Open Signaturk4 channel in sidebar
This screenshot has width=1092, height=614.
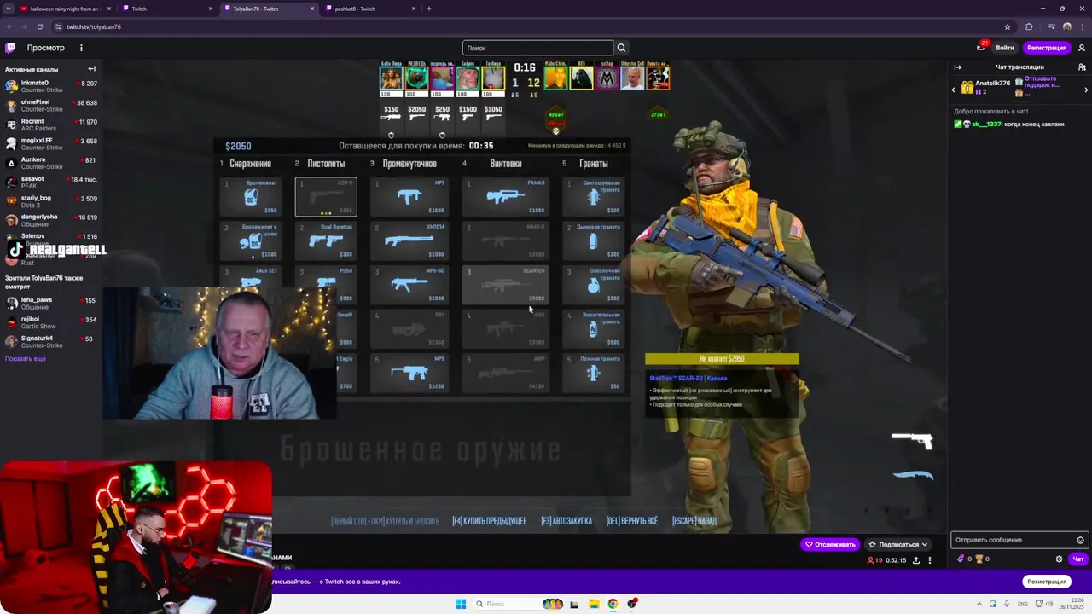coord(51,342)
